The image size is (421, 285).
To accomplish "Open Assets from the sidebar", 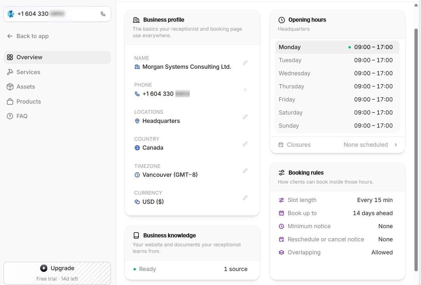I will 57,87.
